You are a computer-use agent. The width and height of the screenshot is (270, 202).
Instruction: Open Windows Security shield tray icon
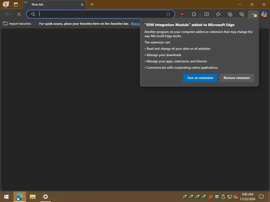(217, 197)
